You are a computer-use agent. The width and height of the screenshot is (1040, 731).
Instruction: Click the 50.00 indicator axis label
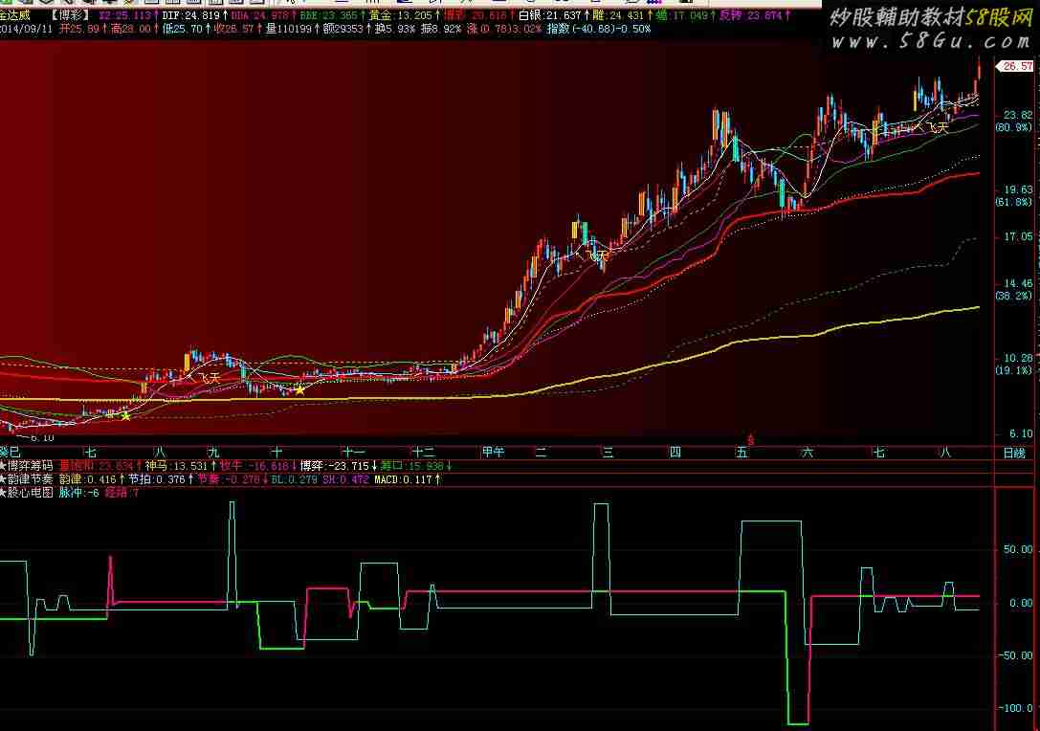click(x=1018, y=549)
